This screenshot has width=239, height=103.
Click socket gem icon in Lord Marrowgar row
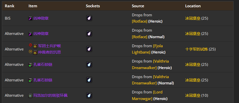coord(89,95)
